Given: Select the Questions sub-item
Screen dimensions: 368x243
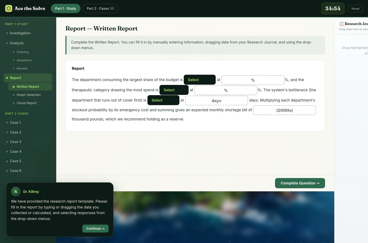Looking at the screenshot, I should (30, 60).
